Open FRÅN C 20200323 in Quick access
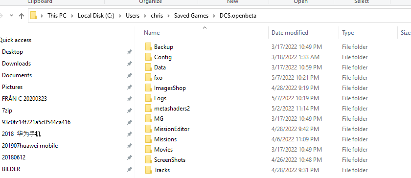 (x=24, y=99)
